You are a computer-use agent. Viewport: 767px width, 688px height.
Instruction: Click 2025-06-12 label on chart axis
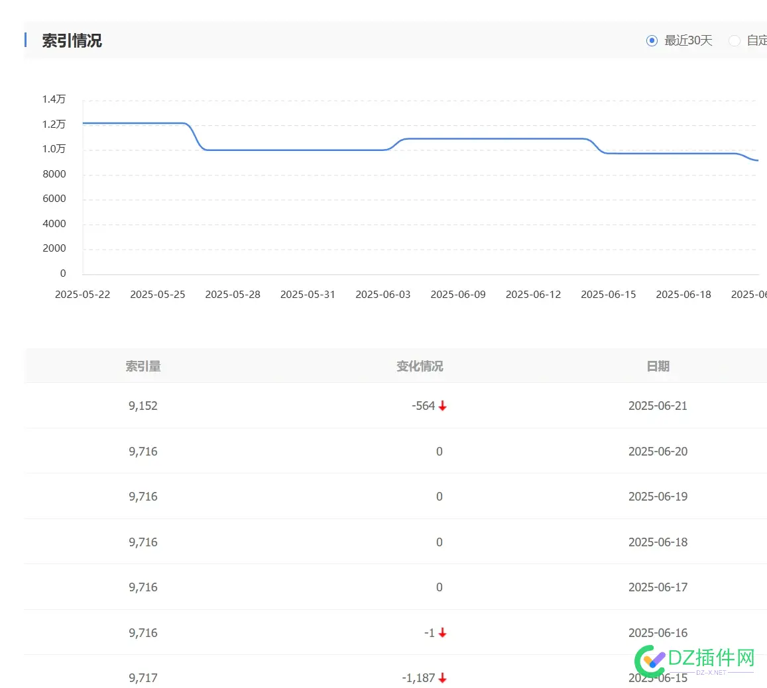(533, 295)
